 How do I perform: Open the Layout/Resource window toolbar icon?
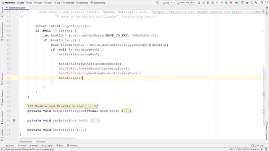click(242, 3)
